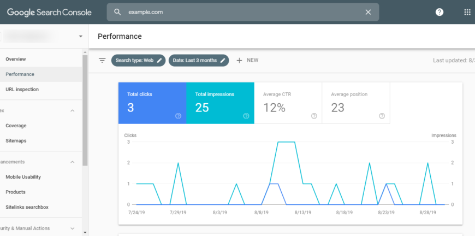Click the Performance page heading

coord(120,37)
